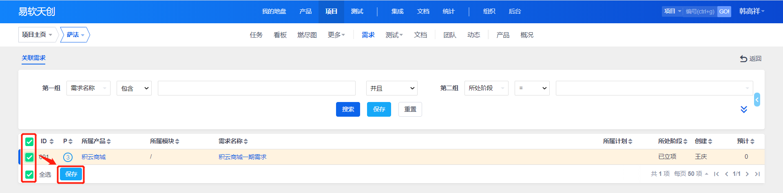This screenshot has height=193, width=783.
Task: Open the 积云商城一期需求 requirement link
Action: pyautogui.click(x=242, y=157)
